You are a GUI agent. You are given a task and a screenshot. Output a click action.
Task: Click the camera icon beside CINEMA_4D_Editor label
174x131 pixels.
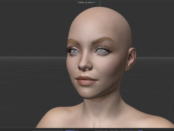95,3
